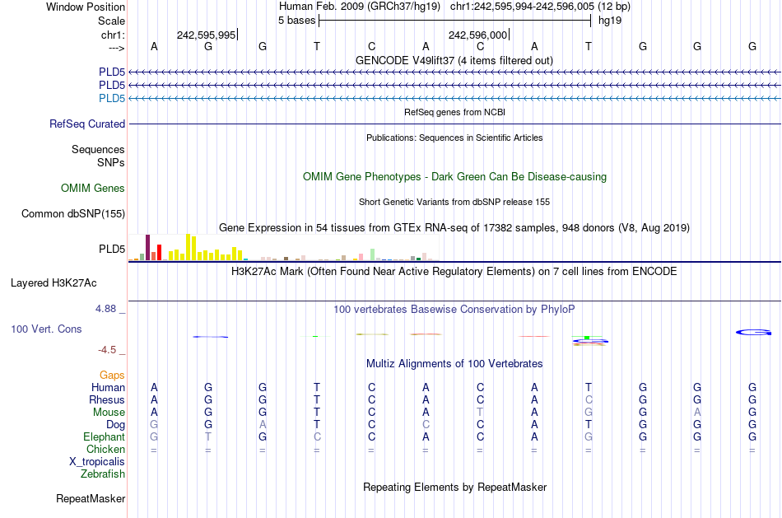The width and height of the screenshot is (782, 518).
Task: Click the Layered H3K27Ac label
Action: [x=54, y=283]
